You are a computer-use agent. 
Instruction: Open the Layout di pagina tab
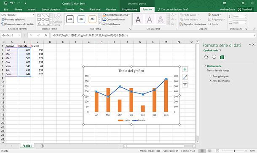[x=51, y=9]
